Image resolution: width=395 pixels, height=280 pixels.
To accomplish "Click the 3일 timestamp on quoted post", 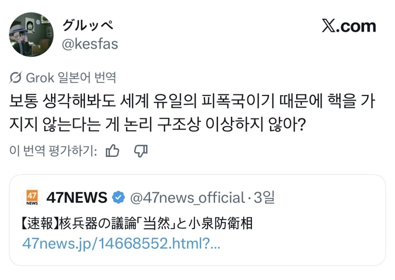I will click(264, 198).
